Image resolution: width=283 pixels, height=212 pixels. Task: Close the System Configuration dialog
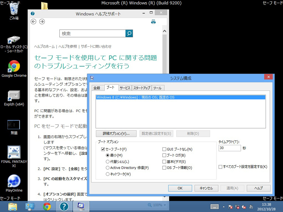click(x=268, y=77)
